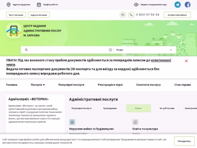Open the Графік роботи link
The width and height of the screenshot is (197, 148).
(x=50, y=5)
